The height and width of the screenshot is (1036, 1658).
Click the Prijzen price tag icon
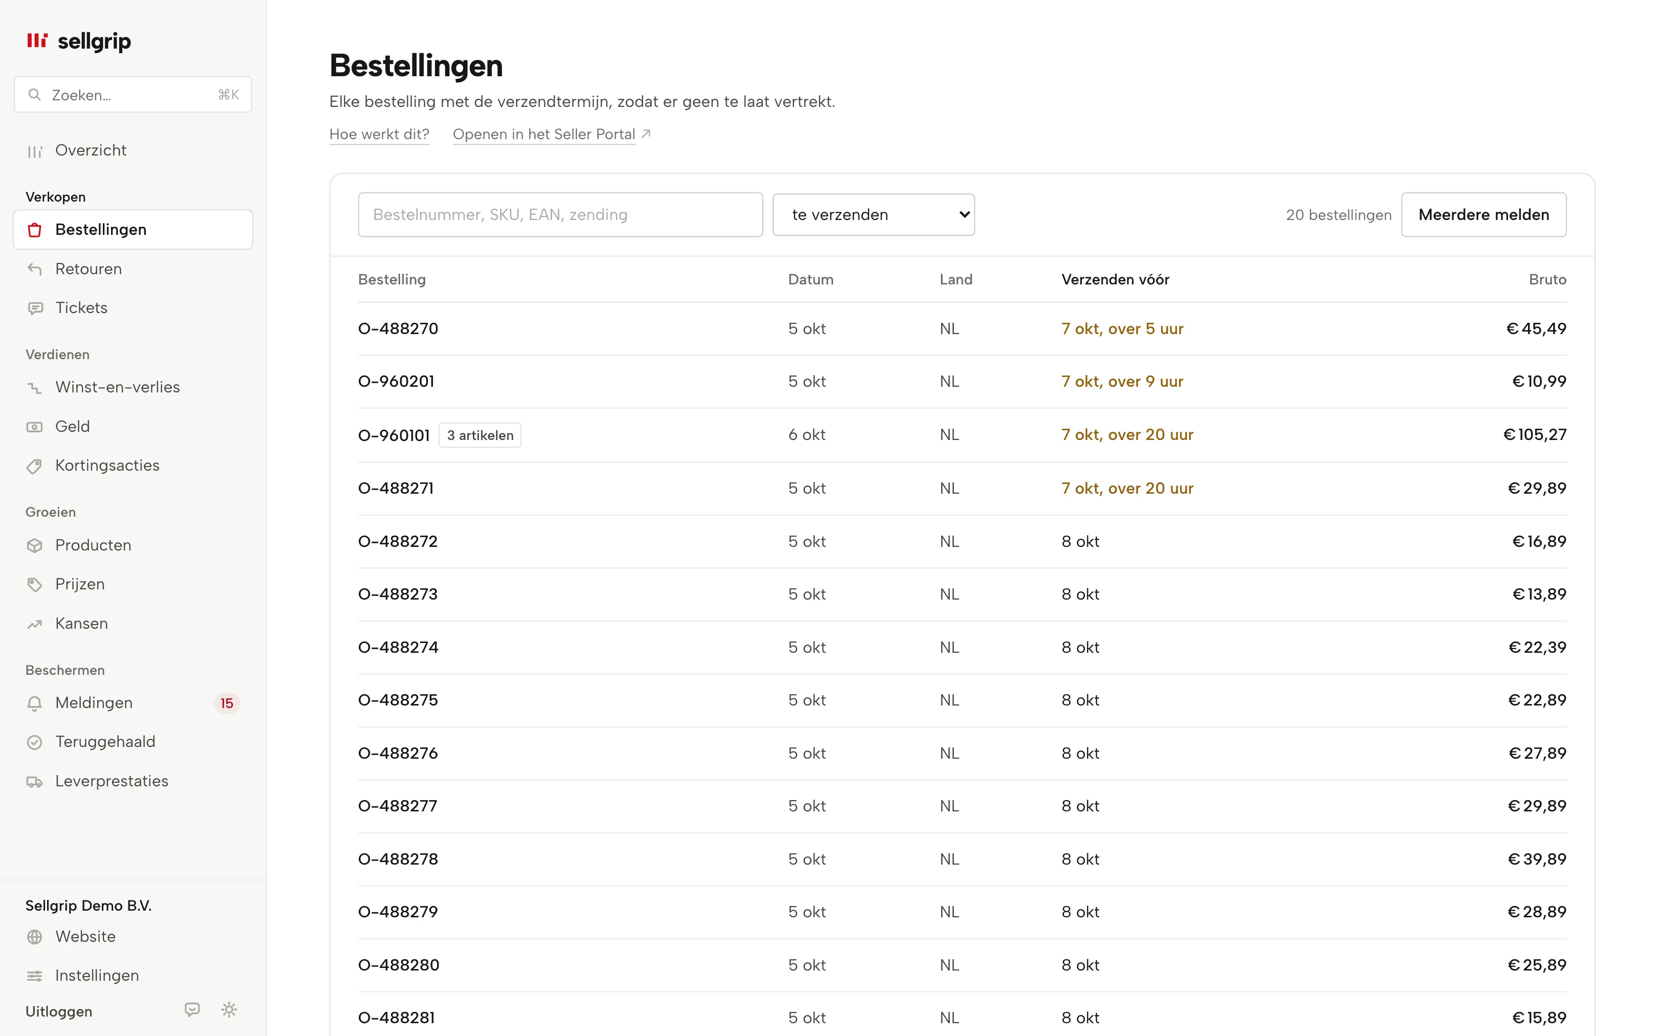point(34,584)
